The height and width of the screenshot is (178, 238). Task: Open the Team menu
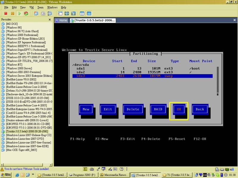40,7
